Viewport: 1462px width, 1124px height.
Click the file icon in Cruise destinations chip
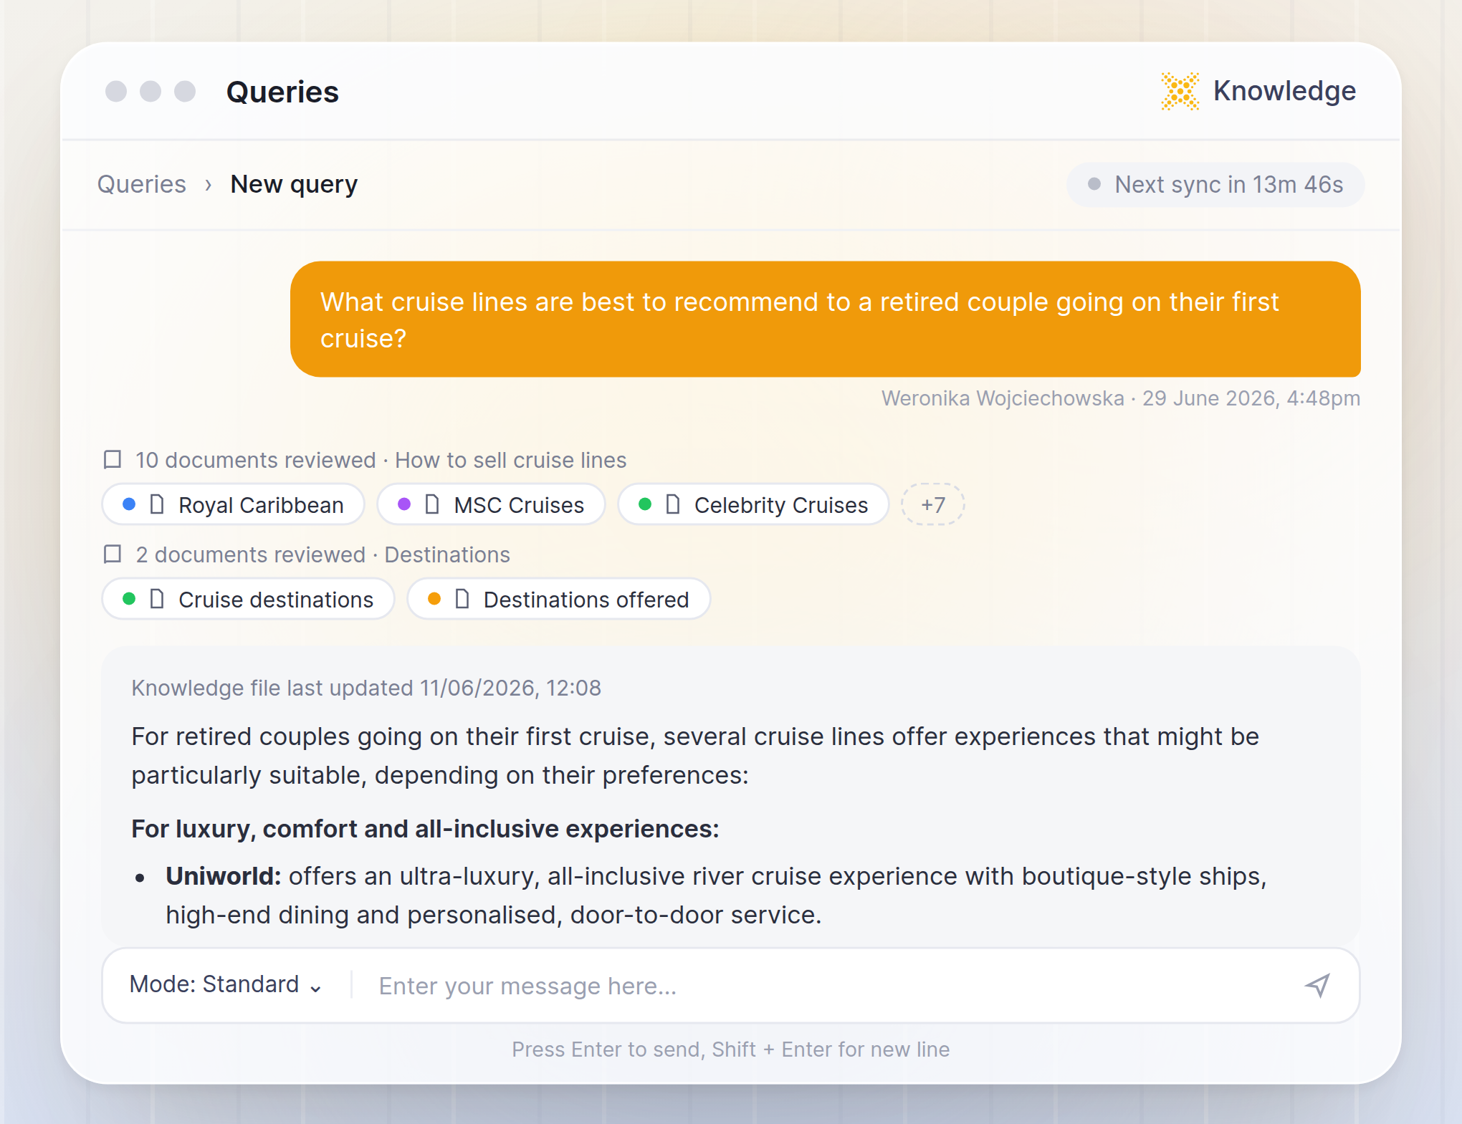click(x=157, y=599)
